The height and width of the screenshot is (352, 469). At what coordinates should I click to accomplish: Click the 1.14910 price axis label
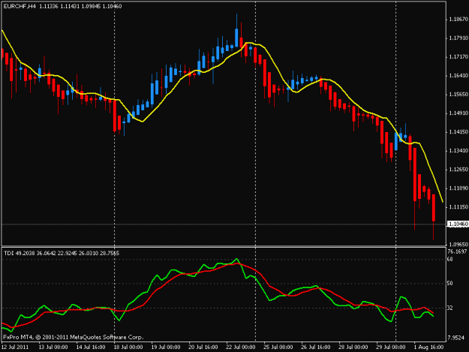(458, 113)
